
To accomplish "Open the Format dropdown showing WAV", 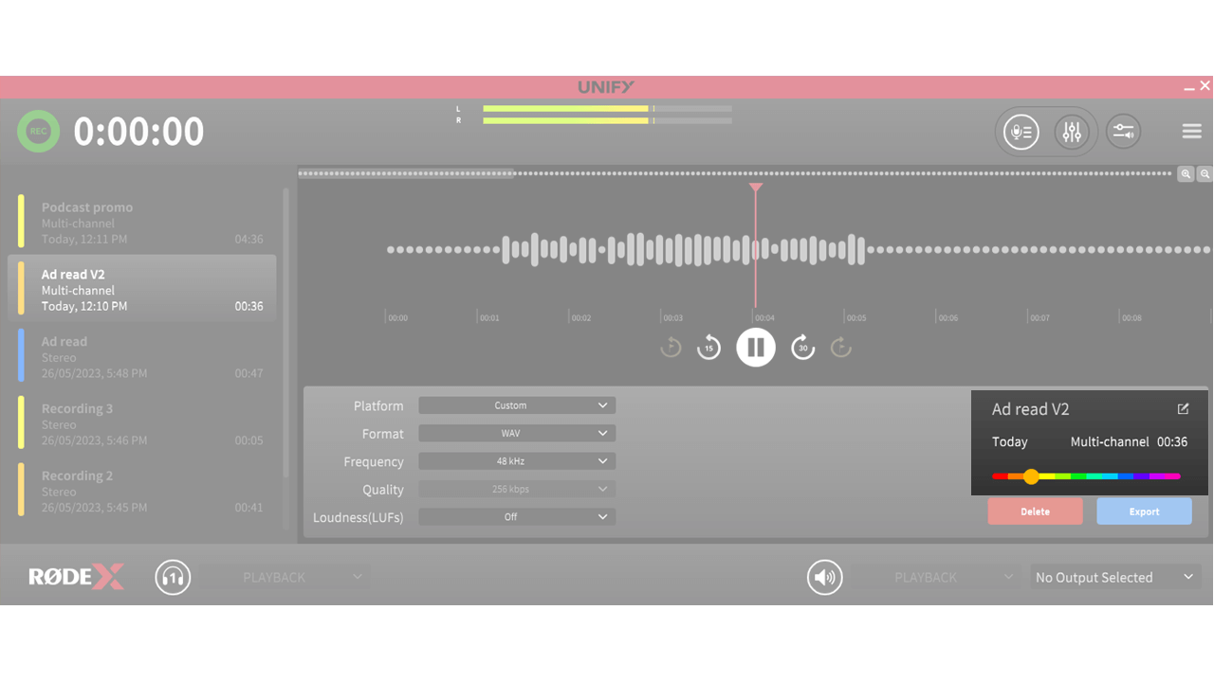I will [517, 433].
